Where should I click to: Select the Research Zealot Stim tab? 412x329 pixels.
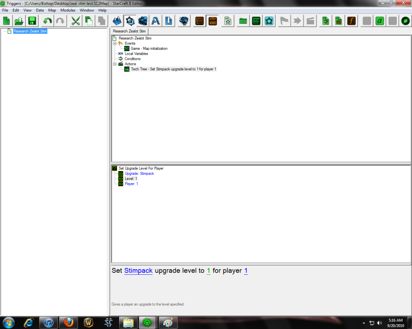[x=129, y=31]
